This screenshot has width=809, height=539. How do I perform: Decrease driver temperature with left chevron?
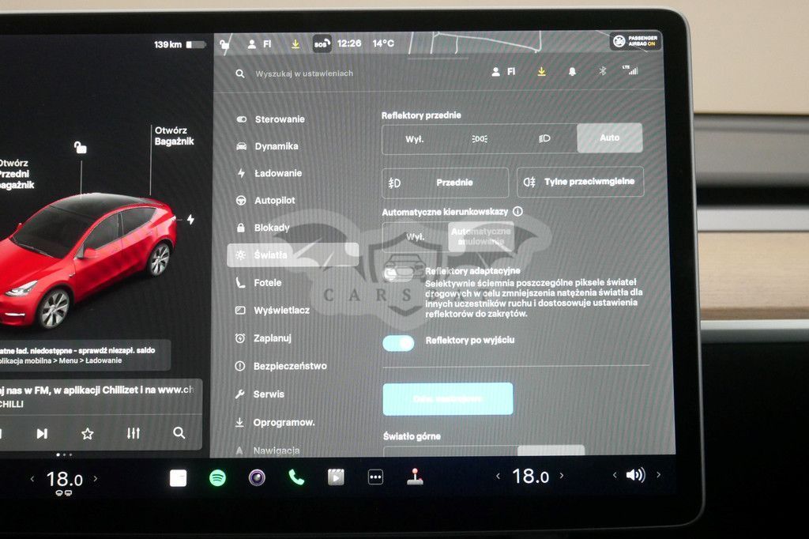point(32,479)
